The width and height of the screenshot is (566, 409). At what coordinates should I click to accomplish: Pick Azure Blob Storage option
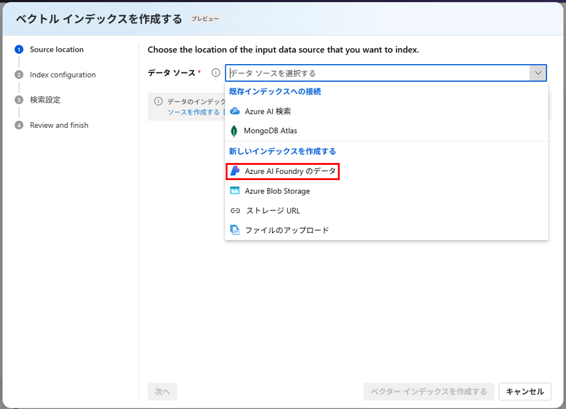click(x=386, y=191)
